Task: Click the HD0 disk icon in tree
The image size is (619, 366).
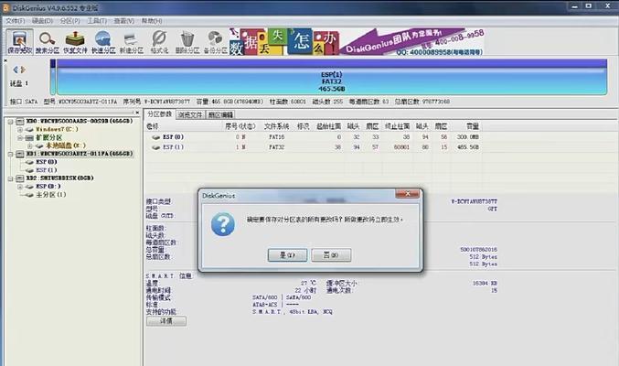Action: pos(20,122)
